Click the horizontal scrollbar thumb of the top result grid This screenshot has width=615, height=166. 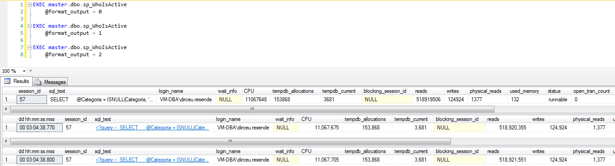pyautogui.click(x=252, y=109)
